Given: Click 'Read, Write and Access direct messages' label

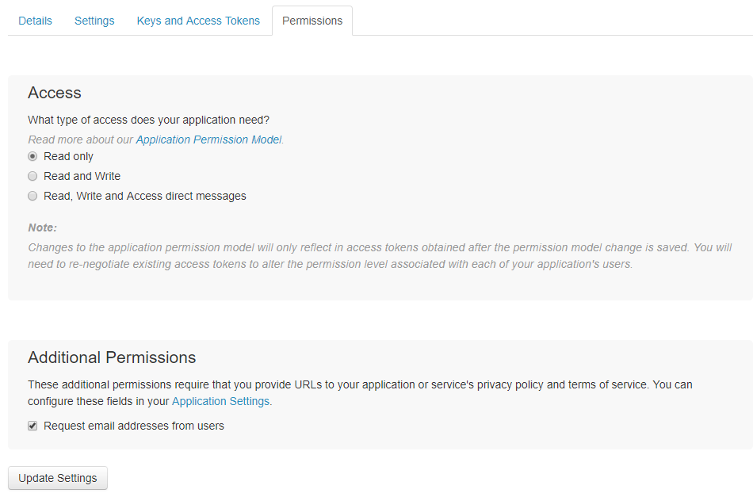Looking at the screenshot, I should pos(144,196).
